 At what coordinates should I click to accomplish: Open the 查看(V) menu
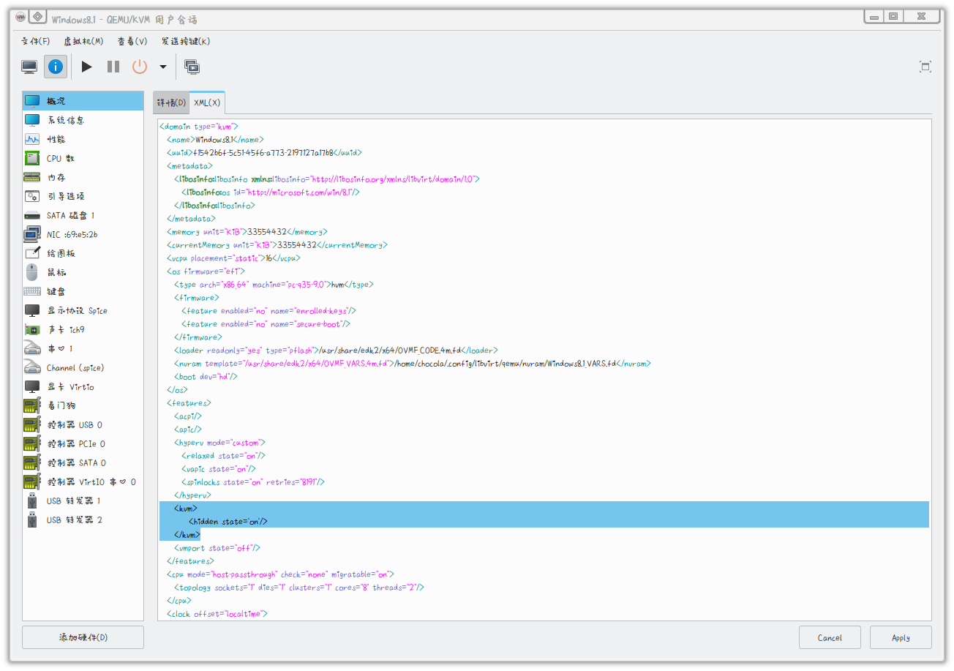(x=132, y=41)
